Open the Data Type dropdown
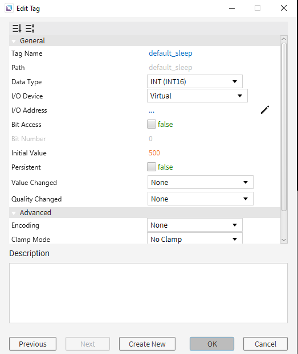This screenshot has width=298, height=354. coord(195,81)
